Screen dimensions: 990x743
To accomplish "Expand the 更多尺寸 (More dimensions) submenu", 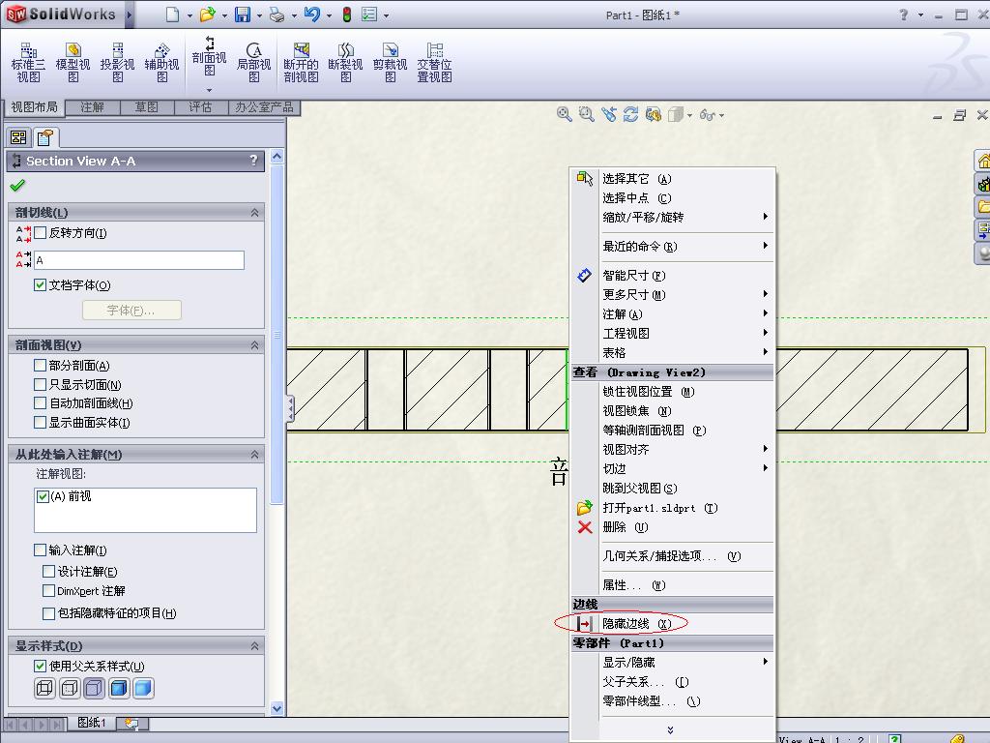I will 673,294.
